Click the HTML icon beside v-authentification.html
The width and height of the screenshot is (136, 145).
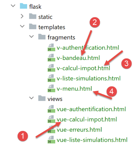coord(51,47)
